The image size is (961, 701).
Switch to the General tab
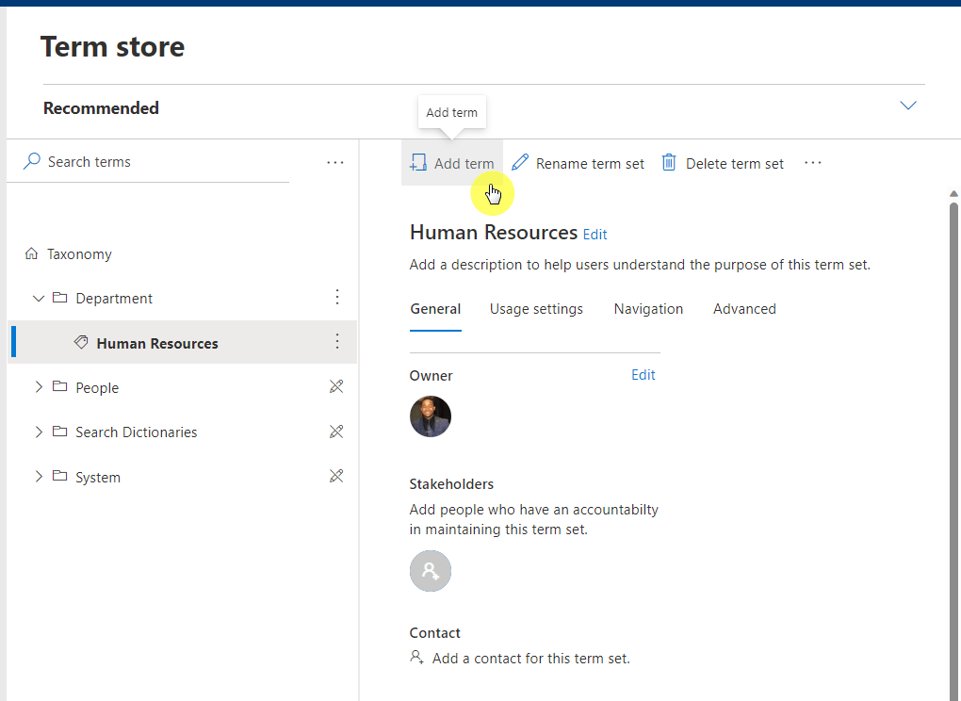(x=435, y=309)
